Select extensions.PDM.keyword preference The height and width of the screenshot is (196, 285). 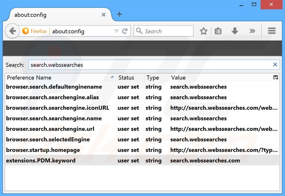(142, 160)
